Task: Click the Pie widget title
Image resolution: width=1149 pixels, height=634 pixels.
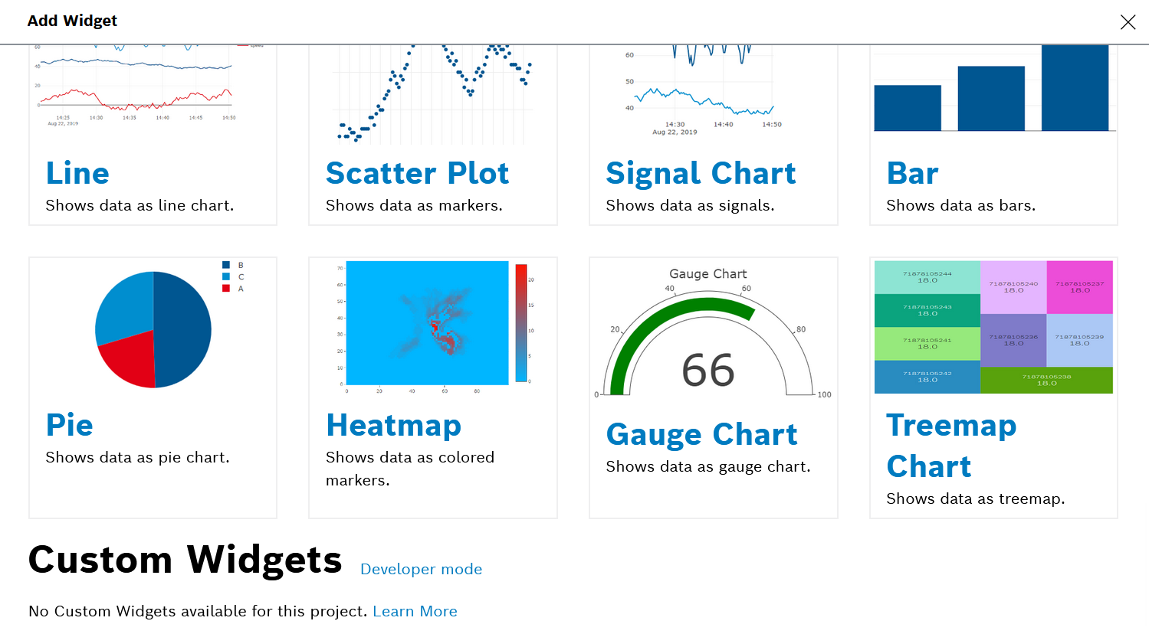Action: (x=69, y=425)
